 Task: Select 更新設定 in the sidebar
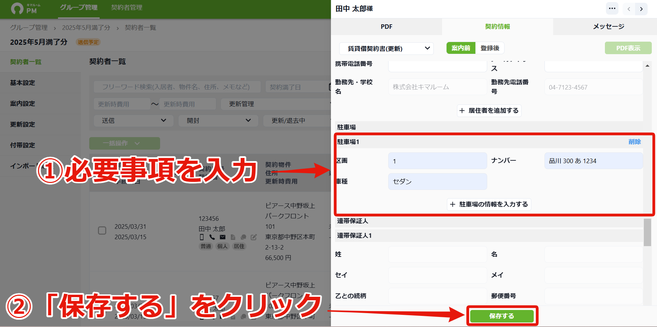(x=40, y=124)
